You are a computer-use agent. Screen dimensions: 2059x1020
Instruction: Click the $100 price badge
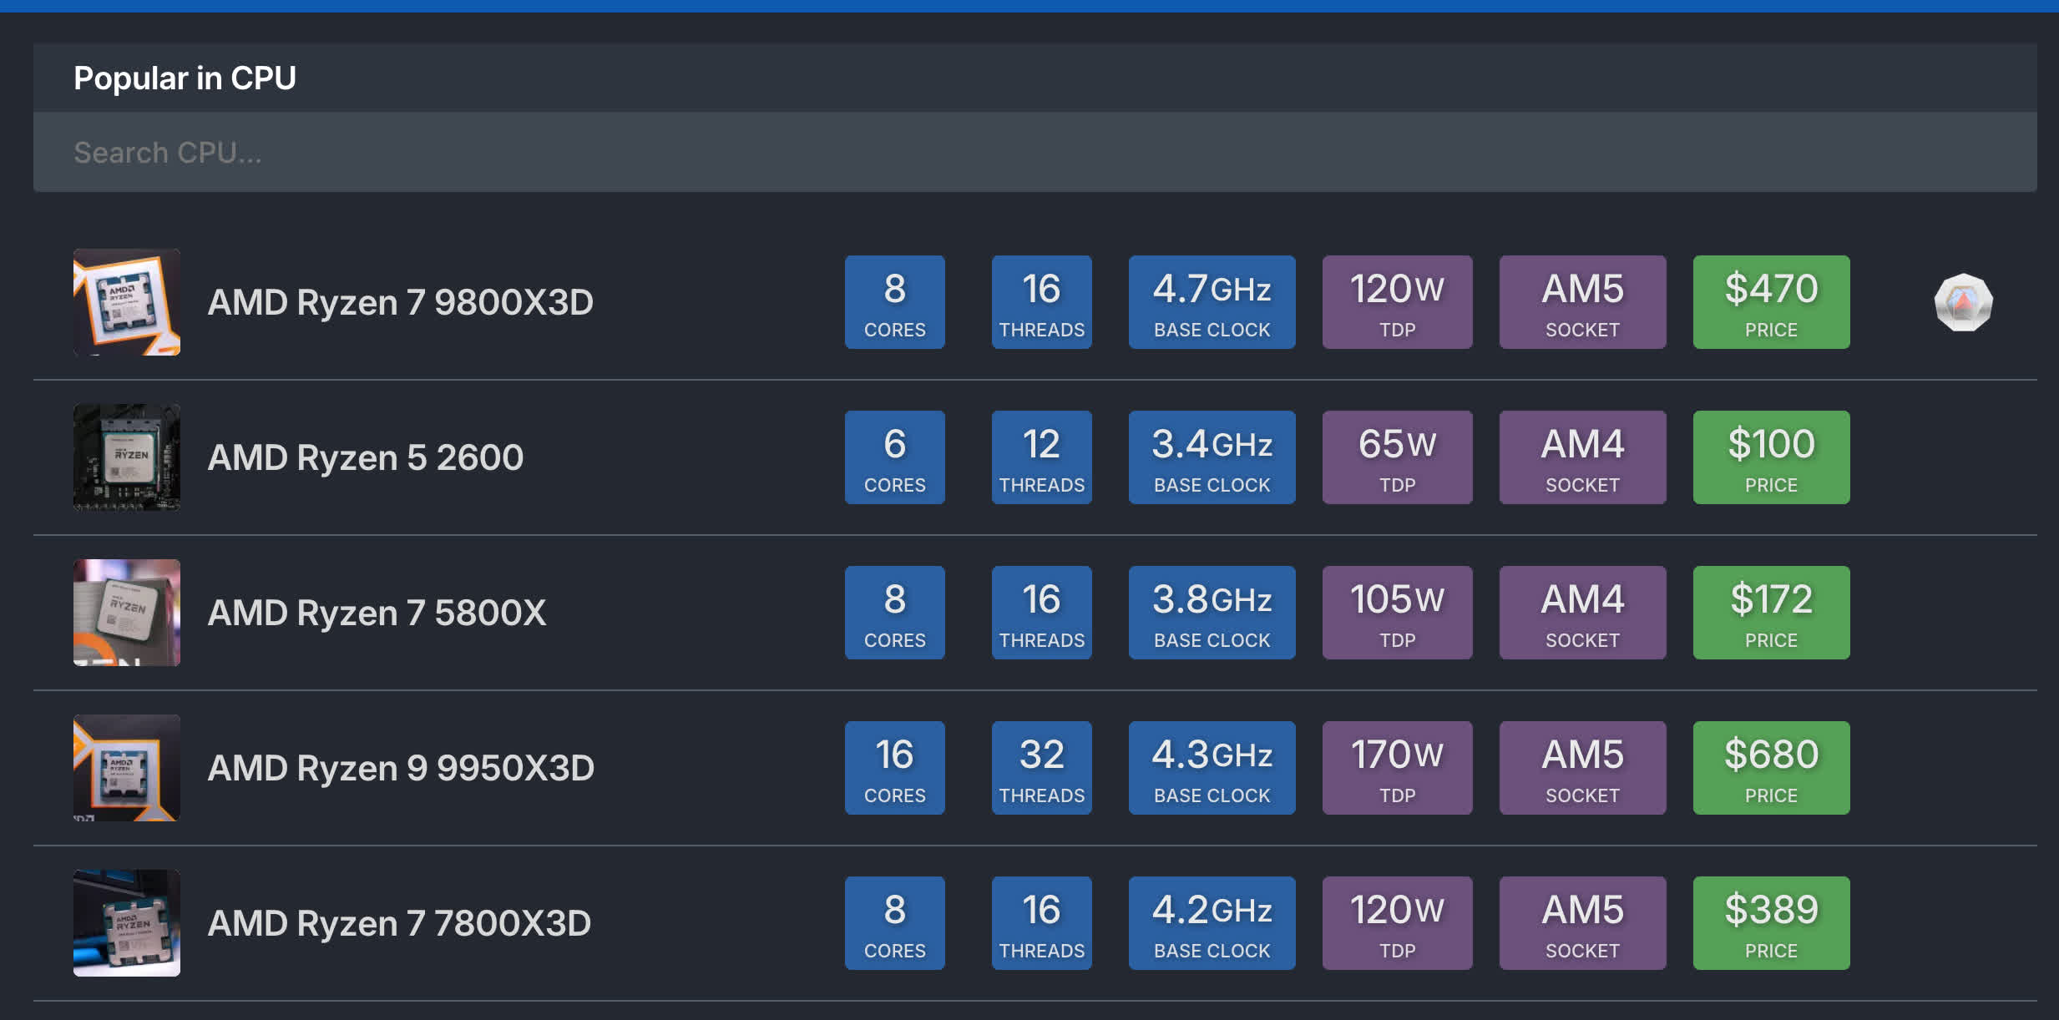tap(1771, 457)
